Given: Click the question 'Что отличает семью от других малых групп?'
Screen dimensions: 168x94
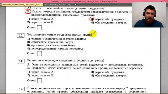Looking at the screenshot, I should tap(60, 35).
